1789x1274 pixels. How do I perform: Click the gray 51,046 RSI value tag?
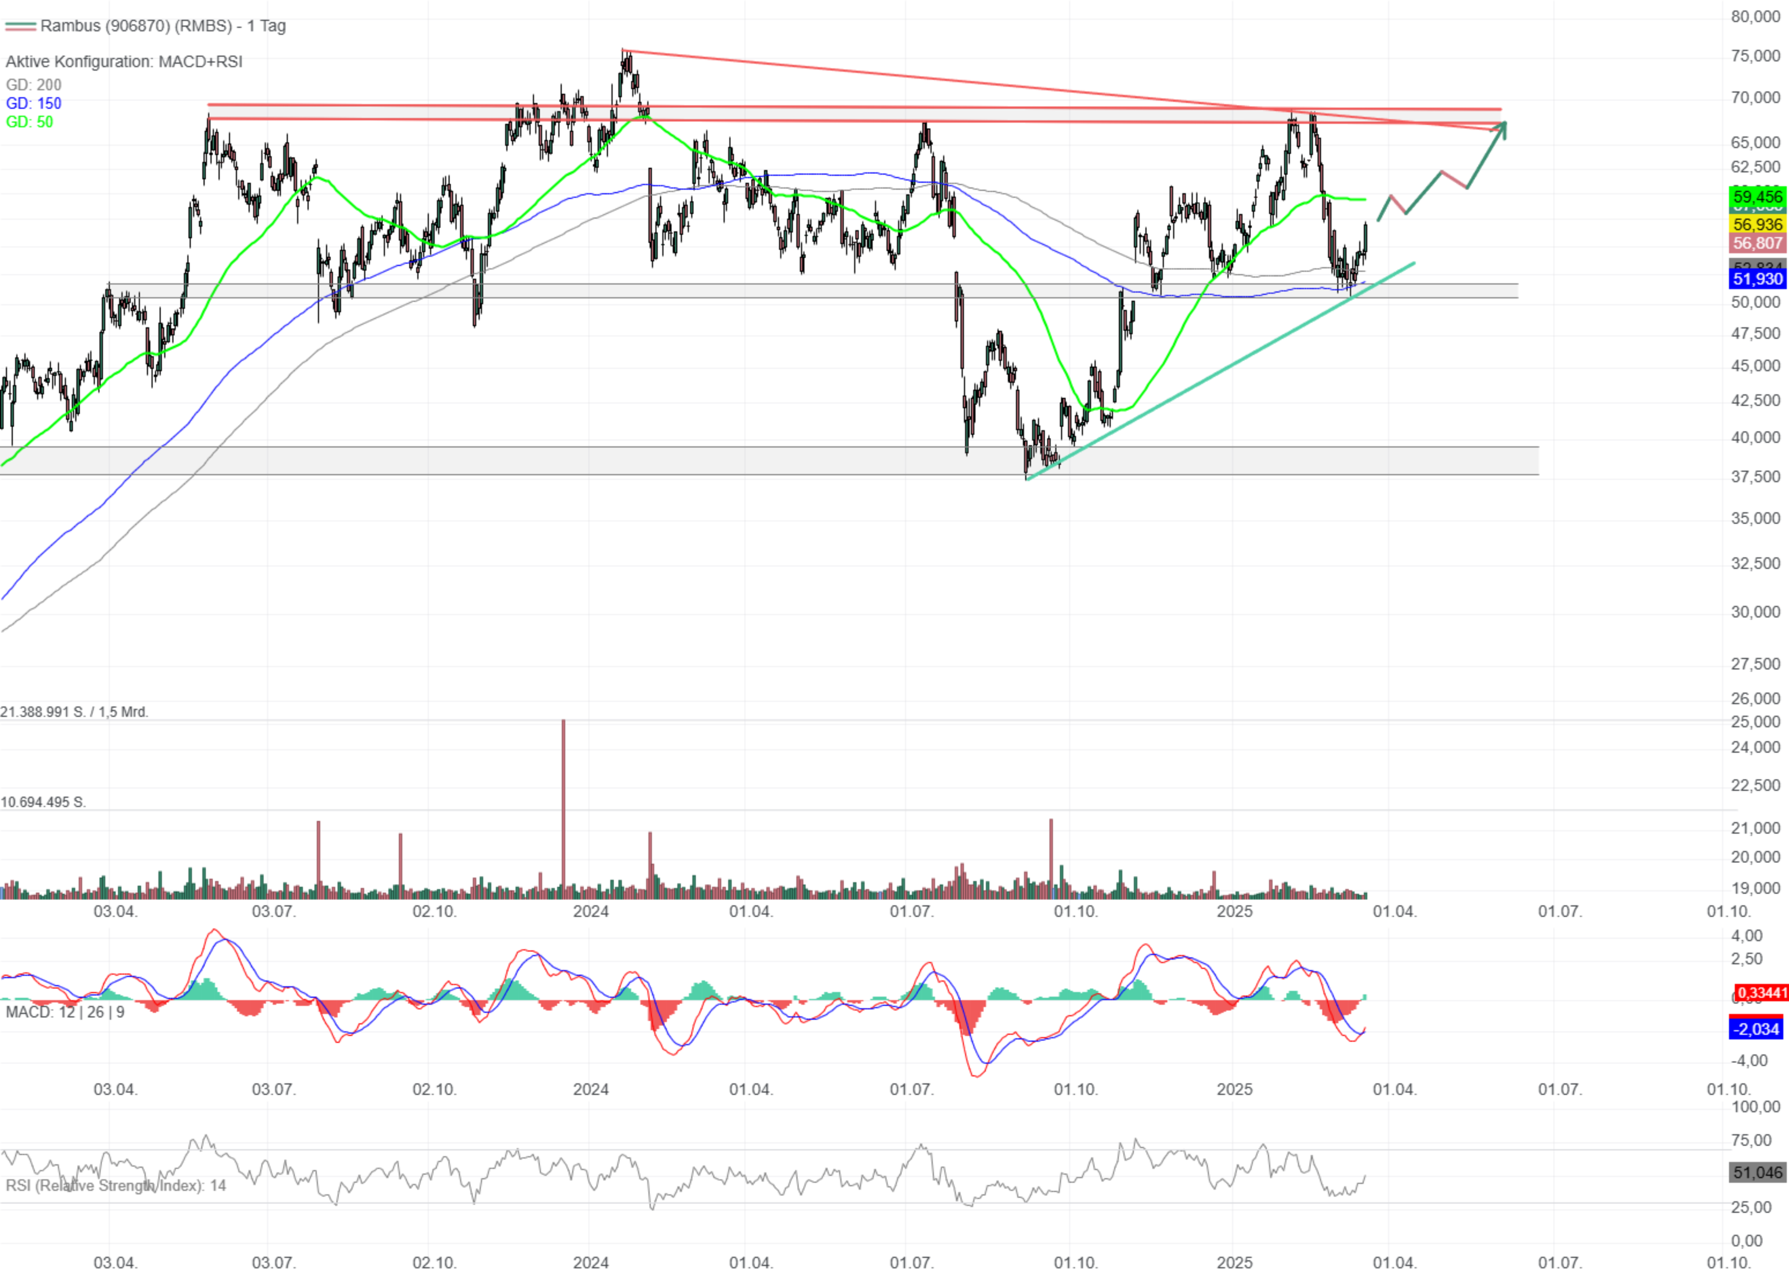tap(1757, 1173)
